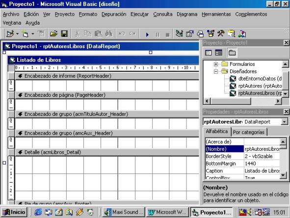Click the Project tree horizontal scroll right arrow
This screenshot has height=218, width=290.
tap(278, 101)
